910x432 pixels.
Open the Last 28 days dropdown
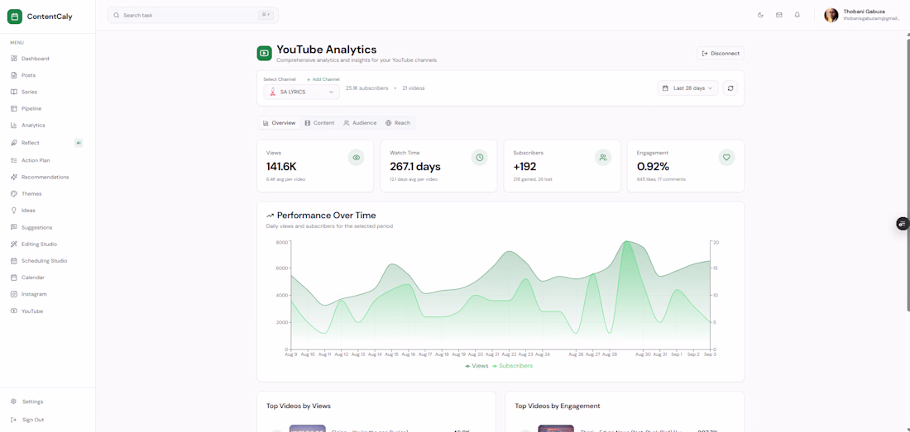point(687,88)
